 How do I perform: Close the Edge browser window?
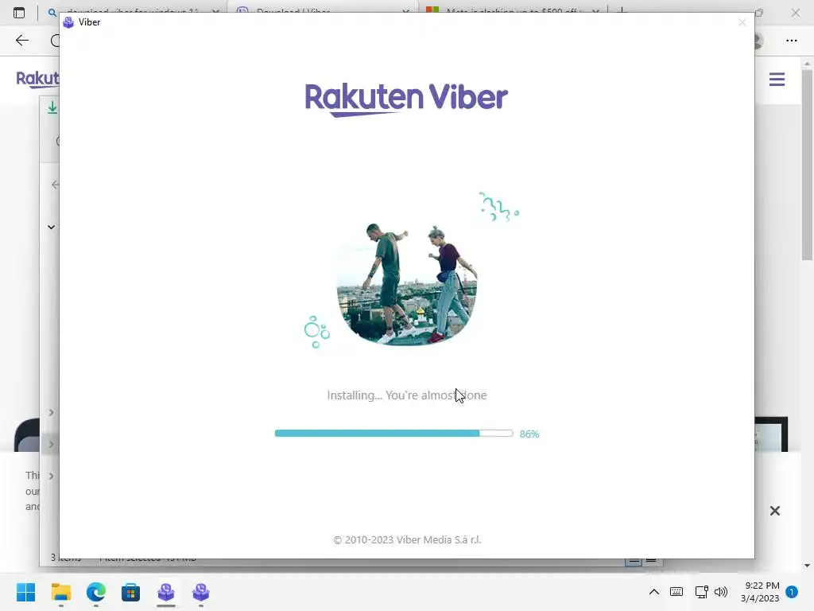pos(795,13)
